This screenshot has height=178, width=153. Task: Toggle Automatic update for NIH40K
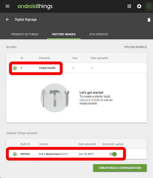(113, 154)
